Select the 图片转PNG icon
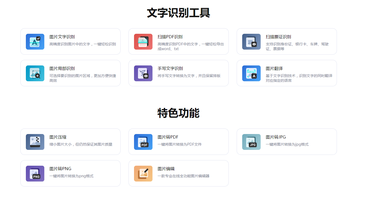The width and height of the screenshot is (372, 205). click(x=35, y=173)
